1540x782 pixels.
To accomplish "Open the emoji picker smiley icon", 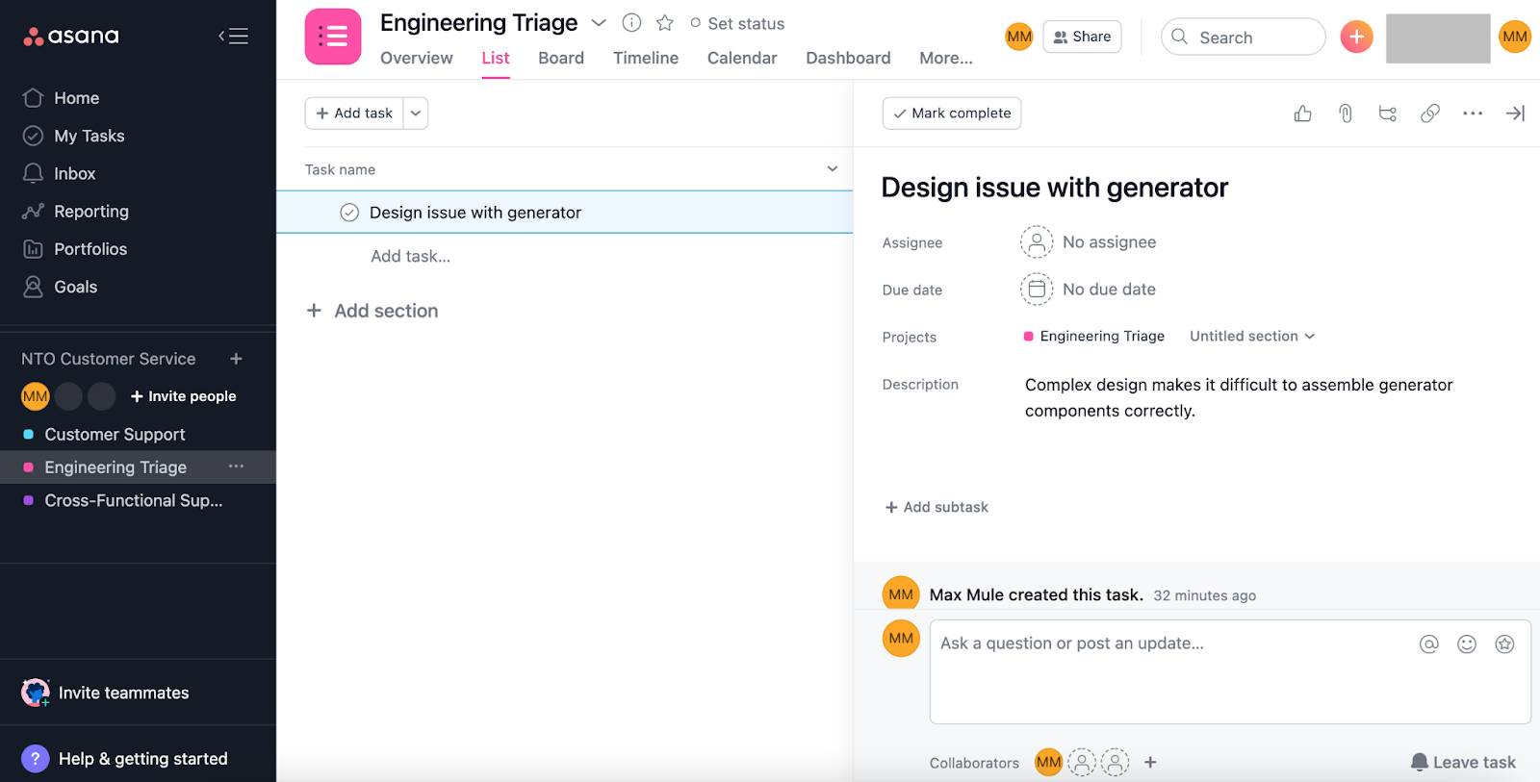I will pos(1467,644).
